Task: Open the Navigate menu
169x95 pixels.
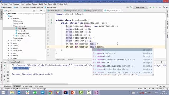Action: click(x=16, y=4)
